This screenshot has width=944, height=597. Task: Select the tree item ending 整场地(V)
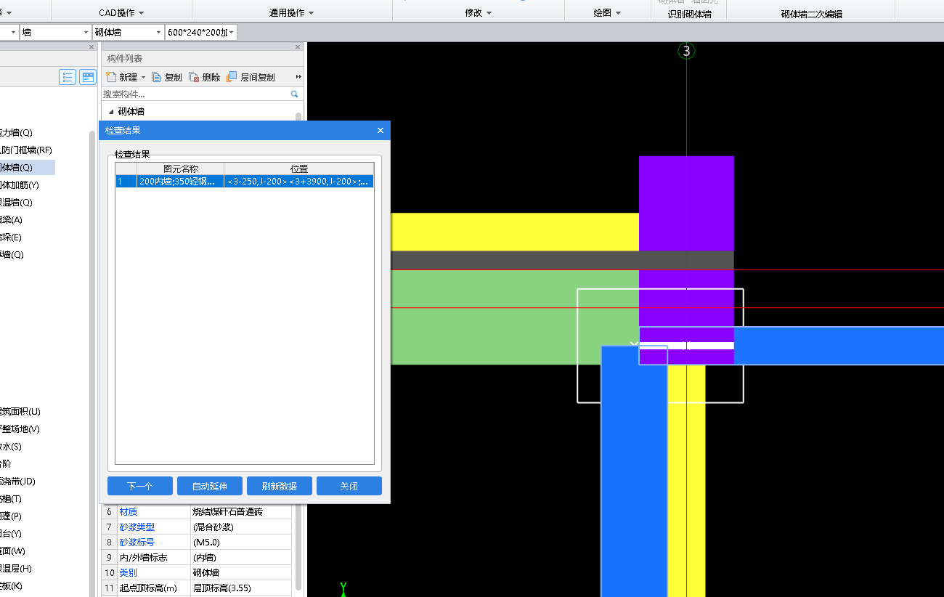click(20, 429)
